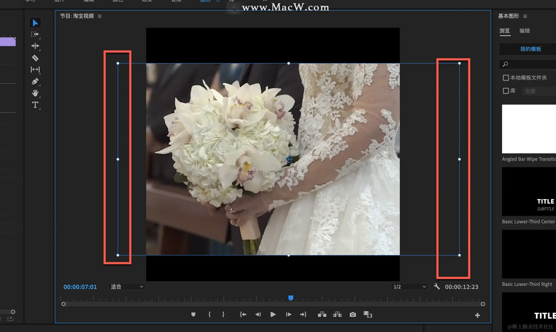The height and width of the screenshot is (332, 556).
Task: Switch to the 浏览 tab
Action: click(x=504, y=31)
